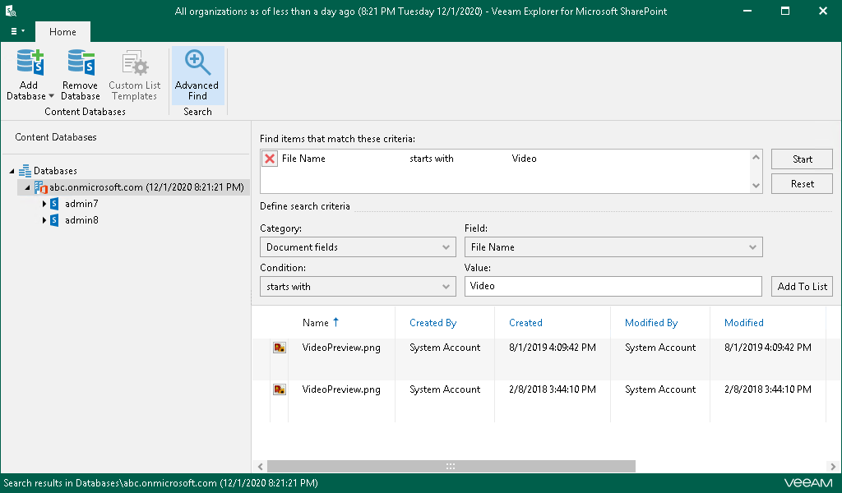Open the main application menu button
This screenshot has width=842, height=493.
17,31
